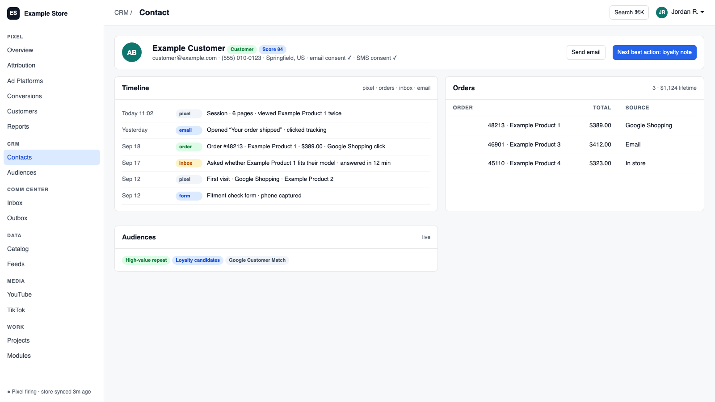Click the TOTAL column header in Orders
715x402 pixels.
(x=602, y=108)
